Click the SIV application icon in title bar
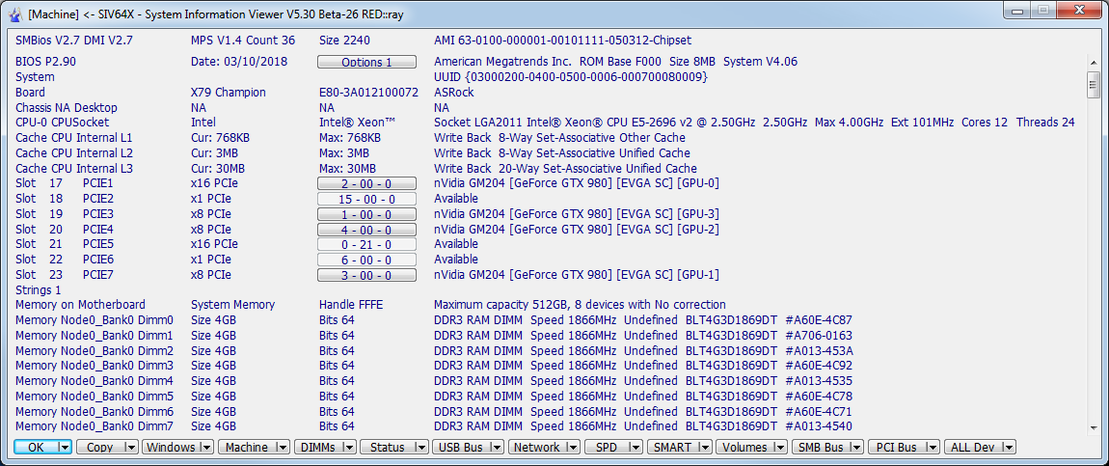 (15, 13)
